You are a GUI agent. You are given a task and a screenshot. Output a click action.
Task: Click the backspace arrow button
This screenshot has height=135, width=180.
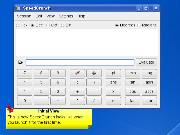point(94,73)
